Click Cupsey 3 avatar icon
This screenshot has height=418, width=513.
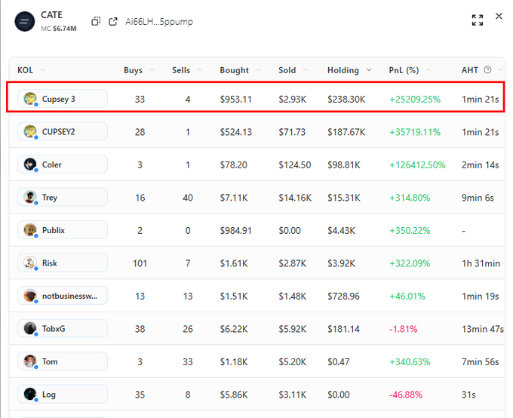tap(30, 99)
